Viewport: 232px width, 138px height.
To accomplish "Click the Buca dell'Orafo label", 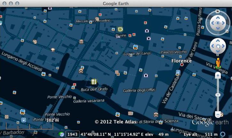I will (94, 89).
